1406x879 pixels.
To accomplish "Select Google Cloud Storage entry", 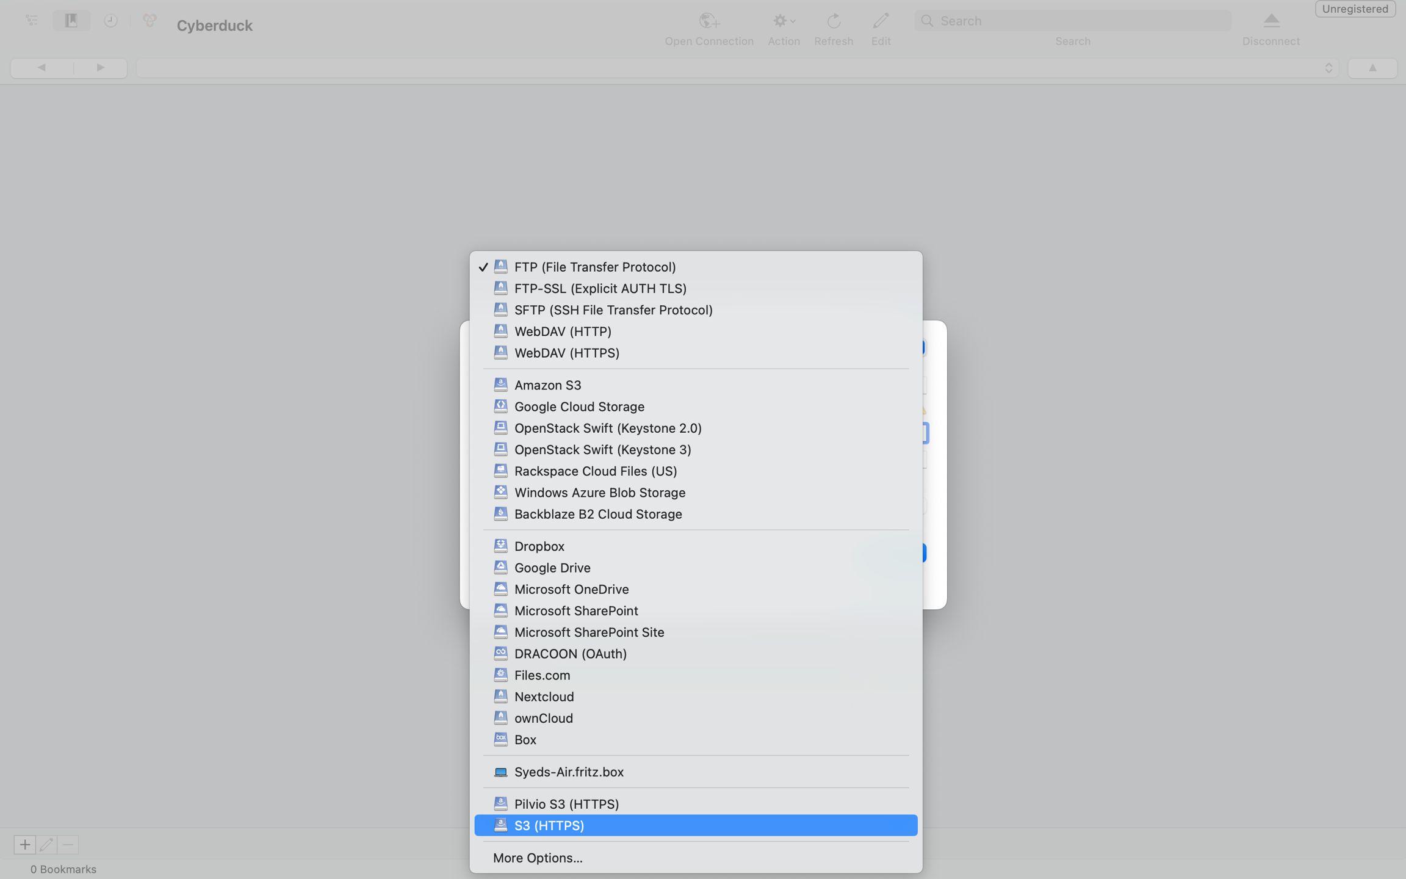I will click(696, 407).
